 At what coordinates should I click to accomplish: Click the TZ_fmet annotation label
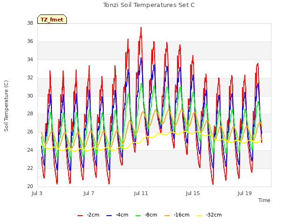tap(52, 19)
